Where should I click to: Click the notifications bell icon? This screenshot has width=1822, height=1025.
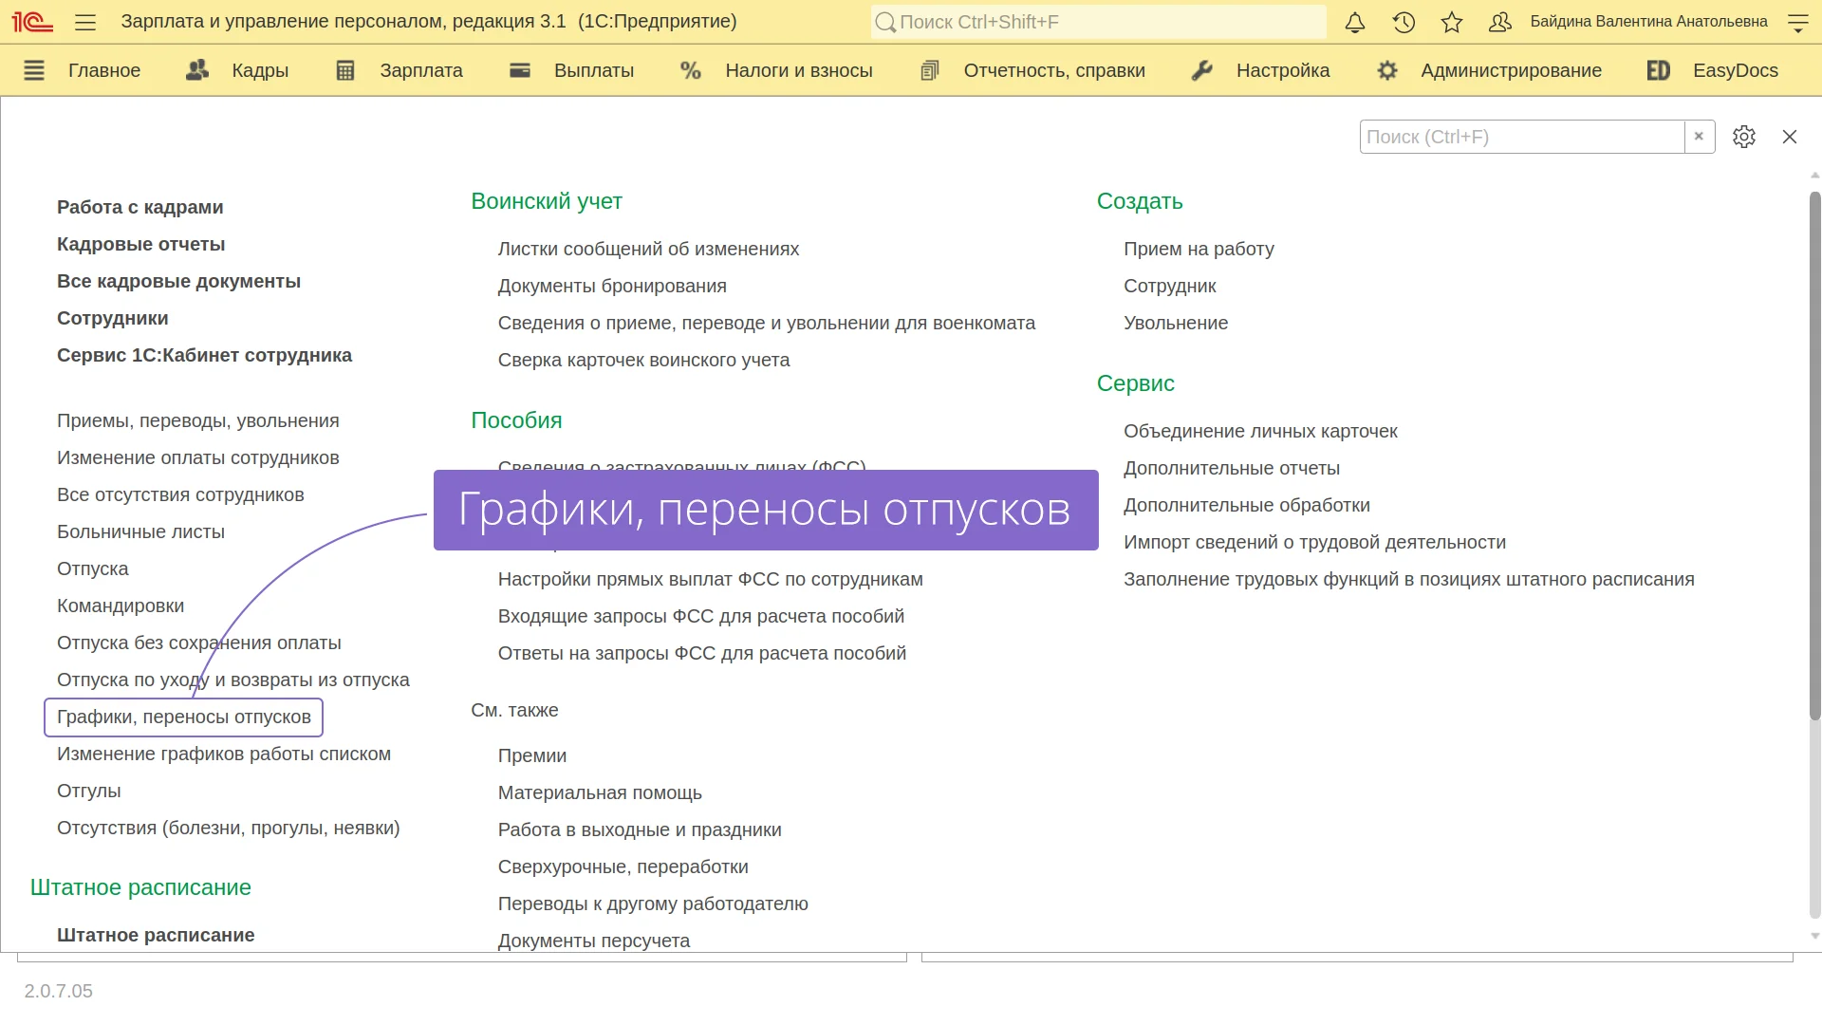pos(1355,22)
